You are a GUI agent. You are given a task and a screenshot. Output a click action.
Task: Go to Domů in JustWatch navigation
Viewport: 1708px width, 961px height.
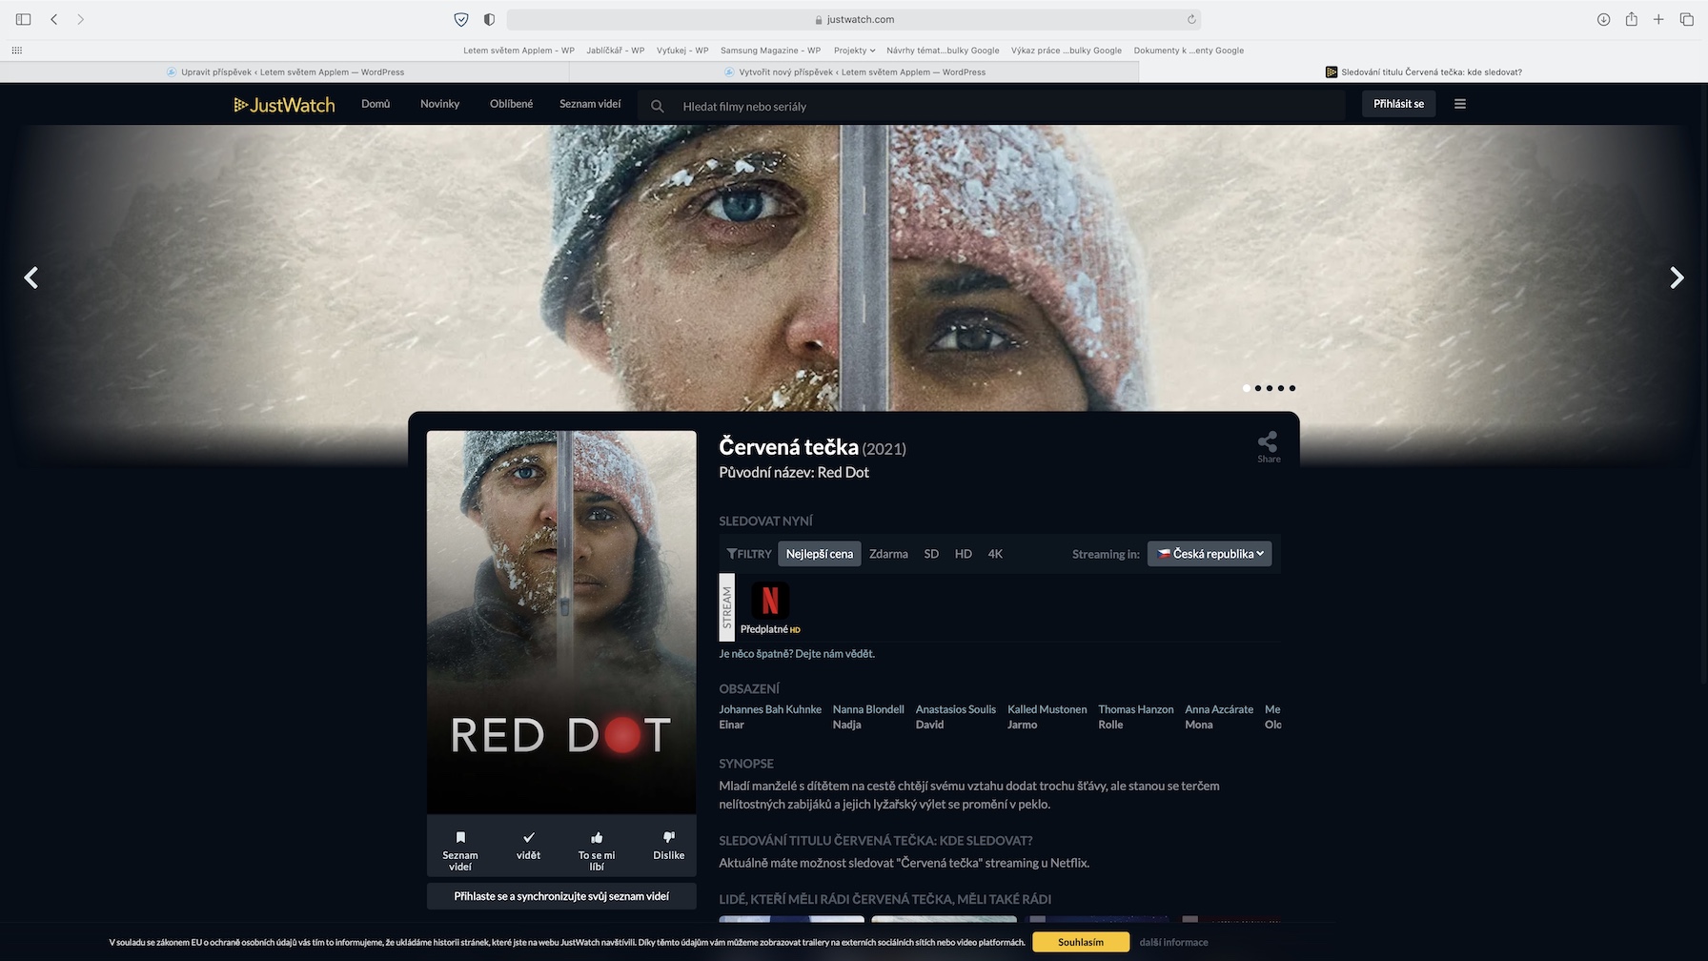coord(376,104)
